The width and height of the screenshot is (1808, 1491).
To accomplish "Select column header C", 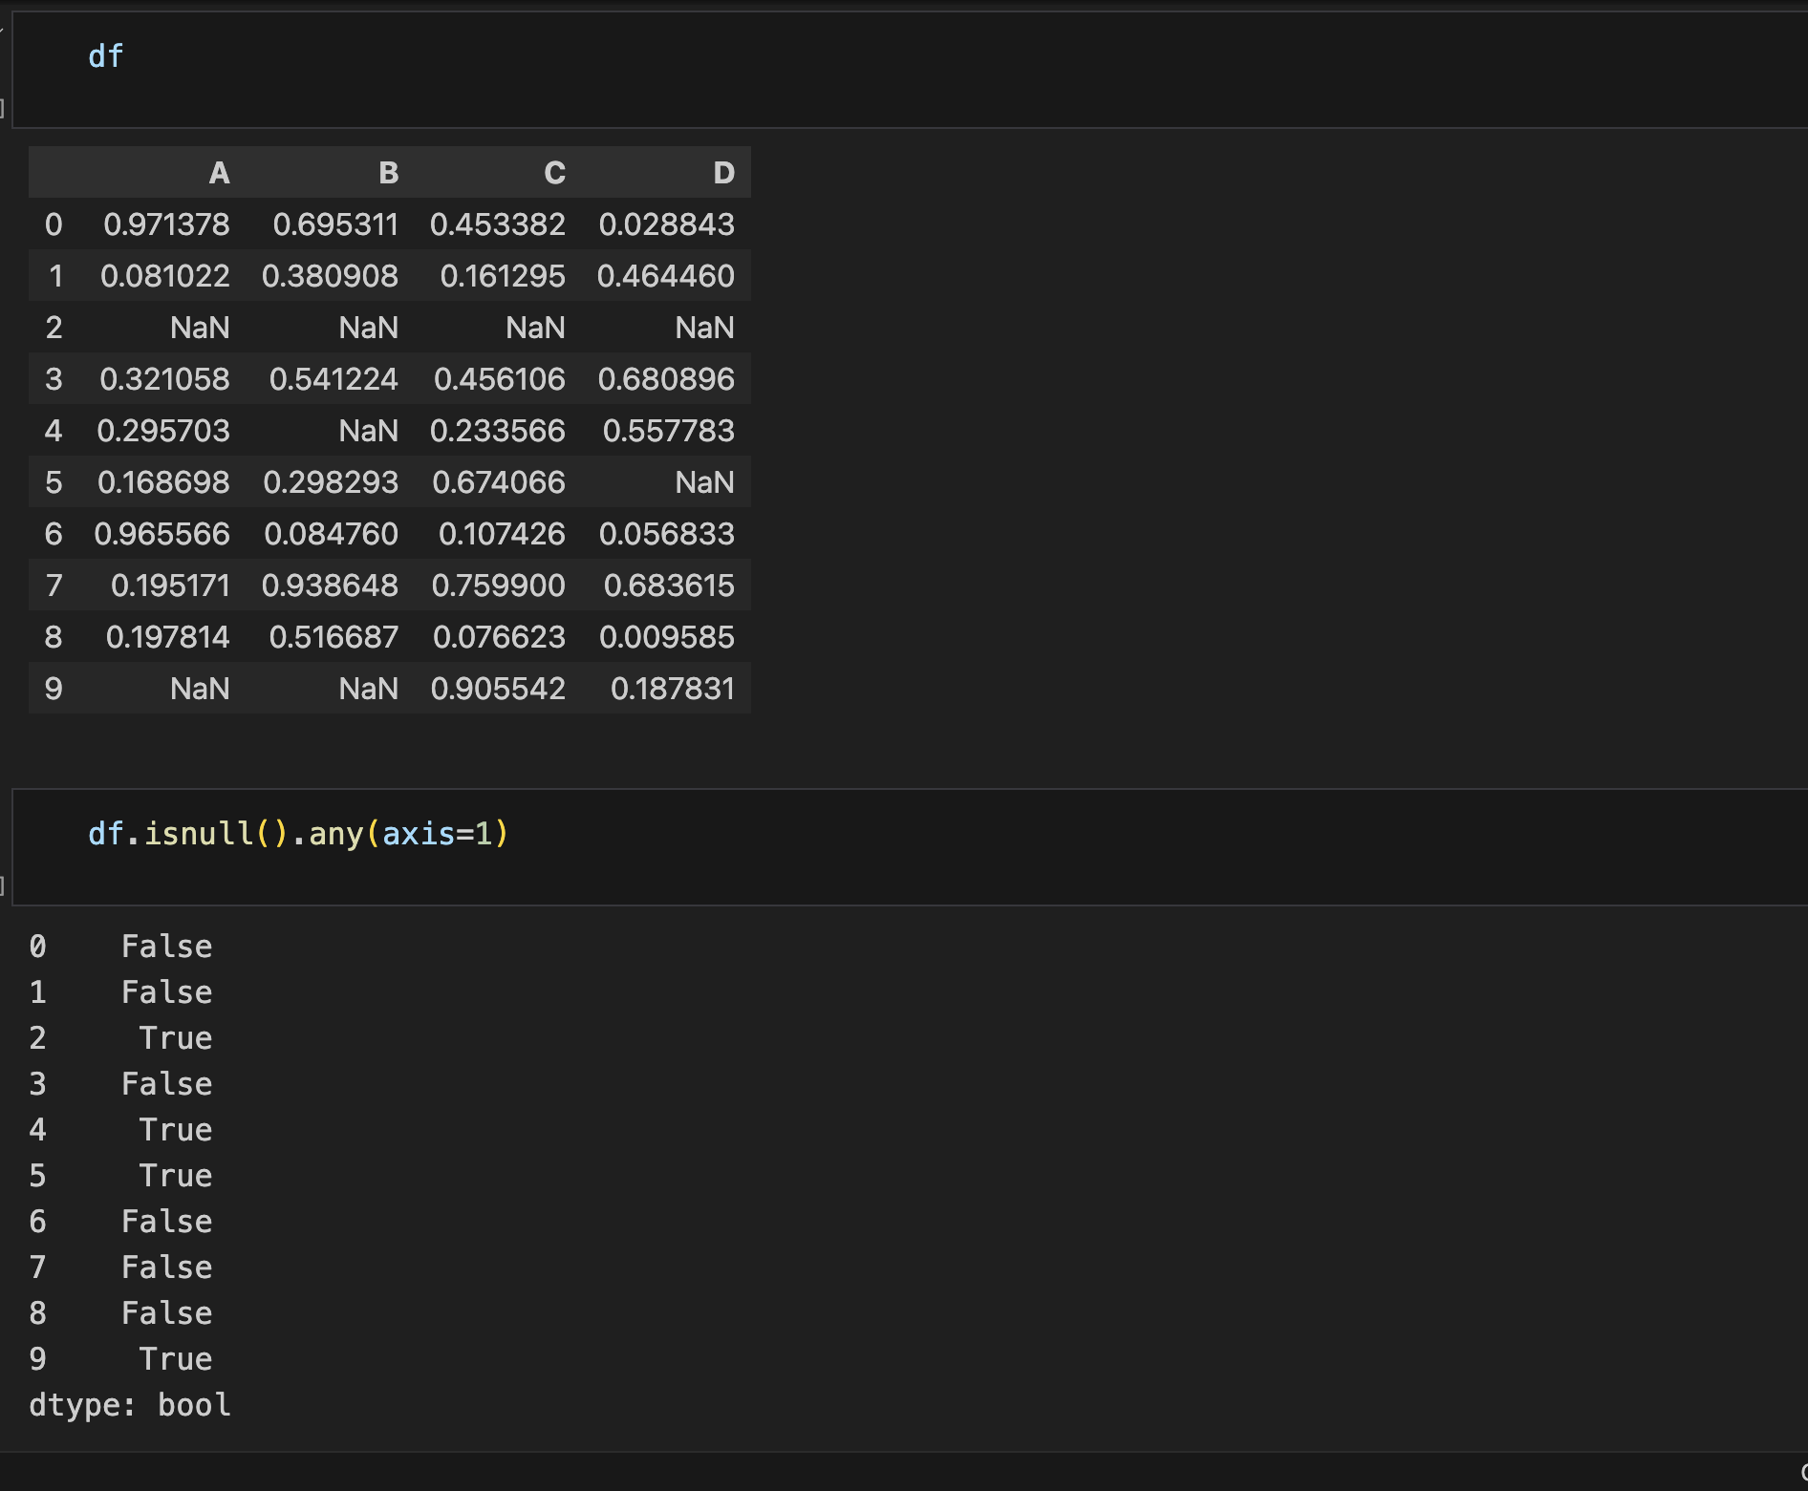I will click(555, 173).
